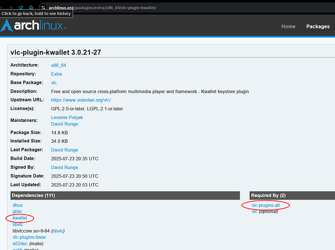Select the x86_64 architecture link
The image size is (335, 250).
coord(59,65)
